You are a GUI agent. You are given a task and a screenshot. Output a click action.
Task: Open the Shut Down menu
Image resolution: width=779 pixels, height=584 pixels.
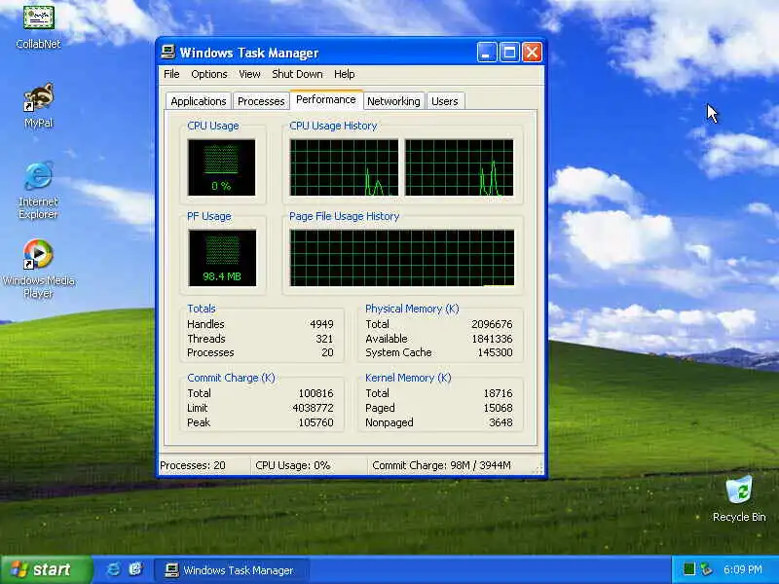[297, 74]
